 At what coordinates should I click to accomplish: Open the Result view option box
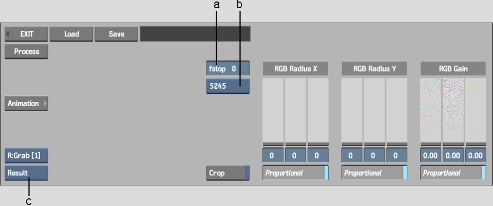pyautogui.click(x=26, y=173)
